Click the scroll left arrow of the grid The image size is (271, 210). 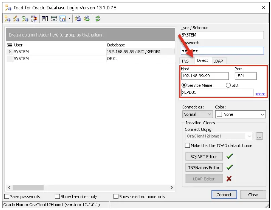pos(9,188)
